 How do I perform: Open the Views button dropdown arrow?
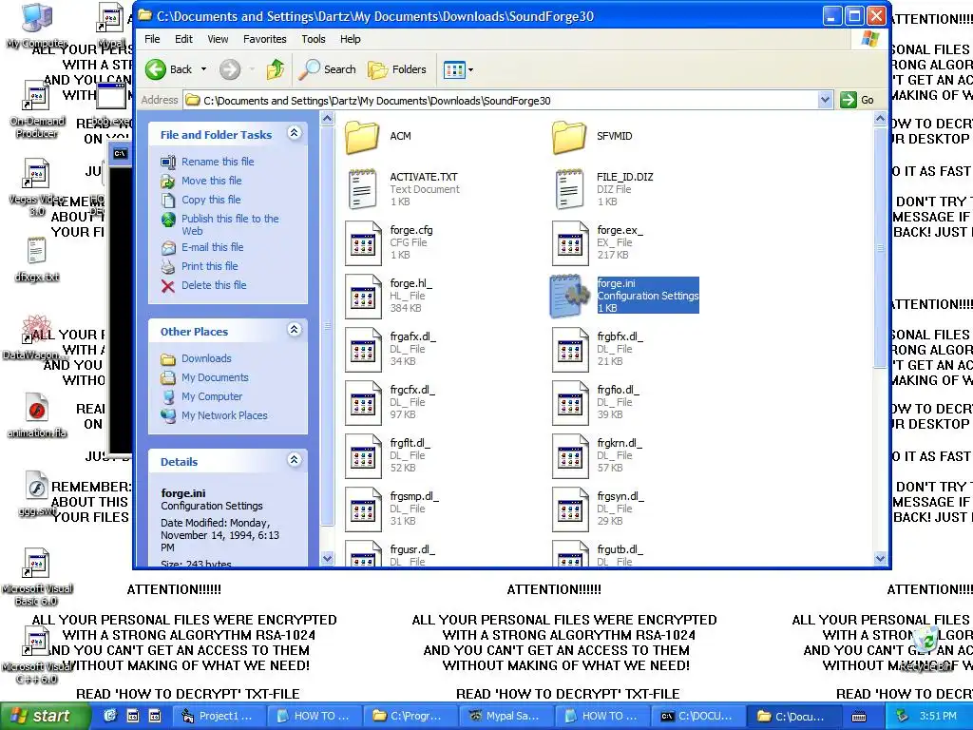[470, 69]
